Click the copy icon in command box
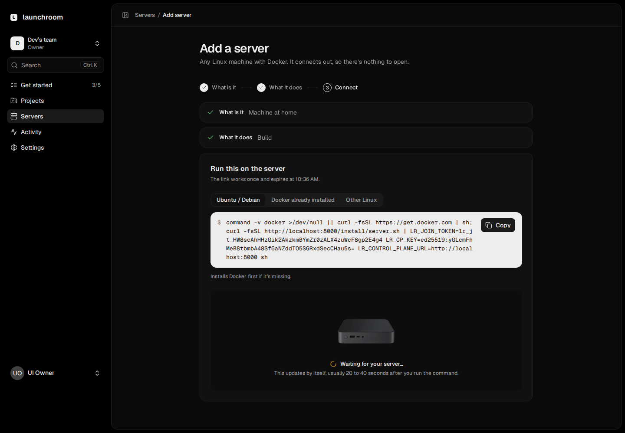The height and width of the screenshot is (433, 625). (x=489, y=225)
